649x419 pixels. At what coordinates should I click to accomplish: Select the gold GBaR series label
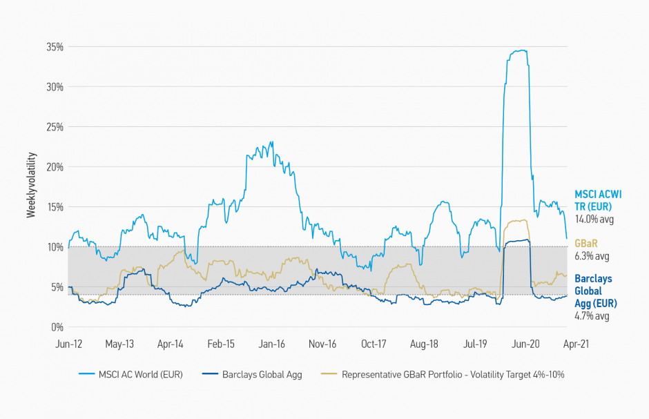(586, 244)
